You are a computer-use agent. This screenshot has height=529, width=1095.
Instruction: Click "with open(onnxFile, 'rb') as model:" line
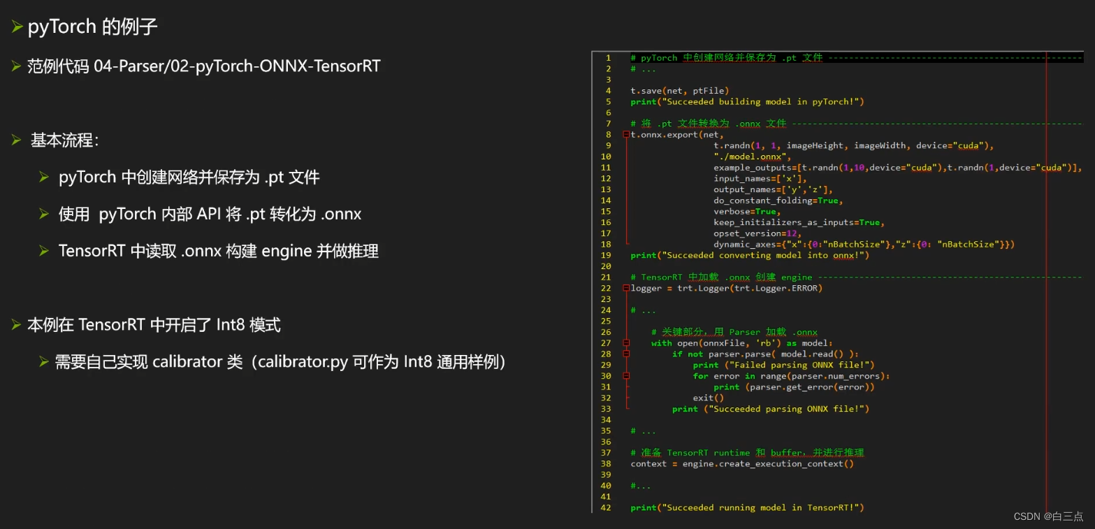tap(741, 343)
